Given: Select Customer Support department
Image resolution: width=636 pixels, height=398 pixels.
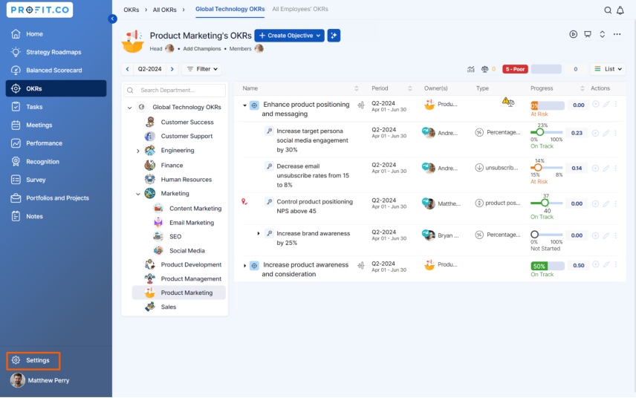Looking at the screenshot, I should coord(186,136).
